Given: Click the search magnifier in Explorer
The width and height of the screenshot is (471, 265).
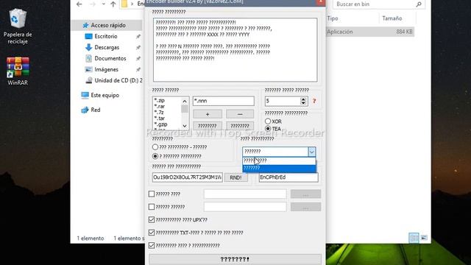Looking at the screenshot, I should [419, 4].
